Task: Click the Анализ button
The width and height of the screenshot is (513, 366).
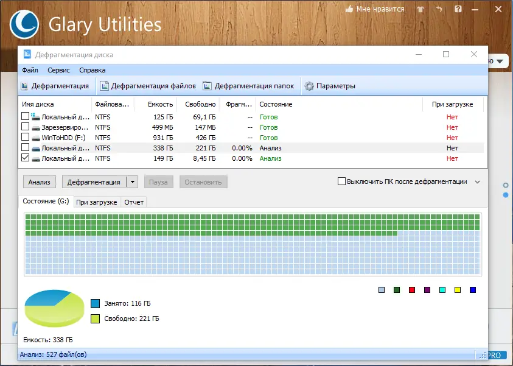Action: [x=40, y=182]
